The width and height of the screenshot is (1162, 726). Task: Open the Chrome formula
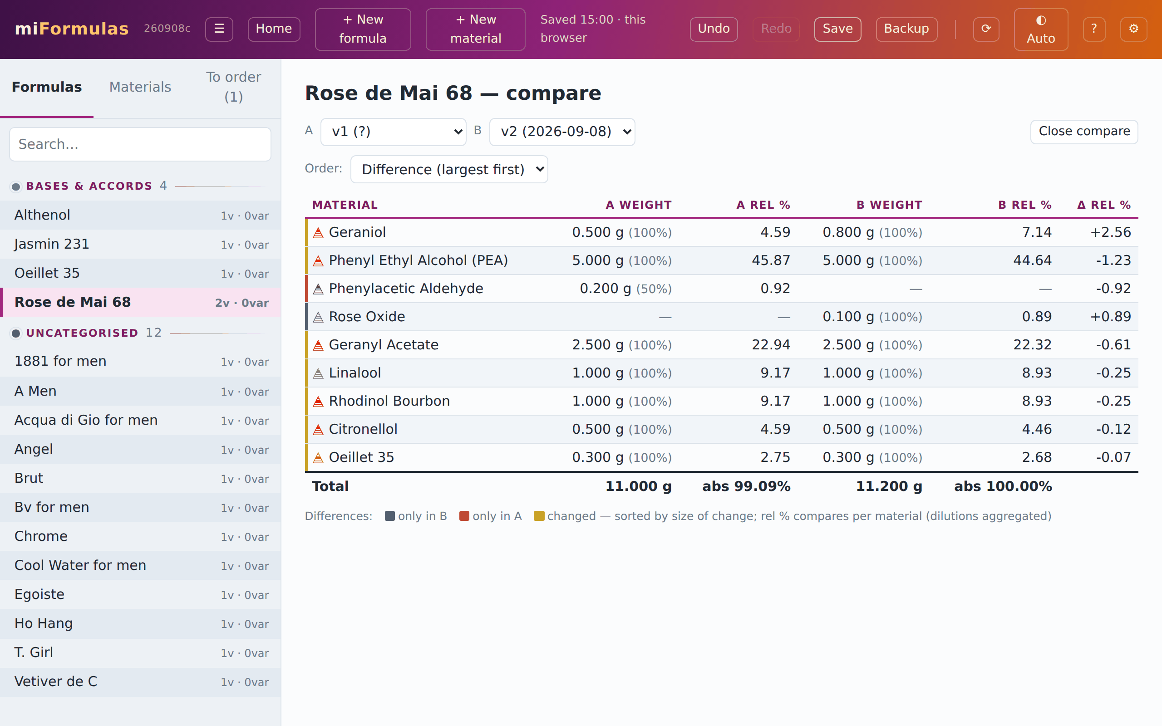[140, 536]
